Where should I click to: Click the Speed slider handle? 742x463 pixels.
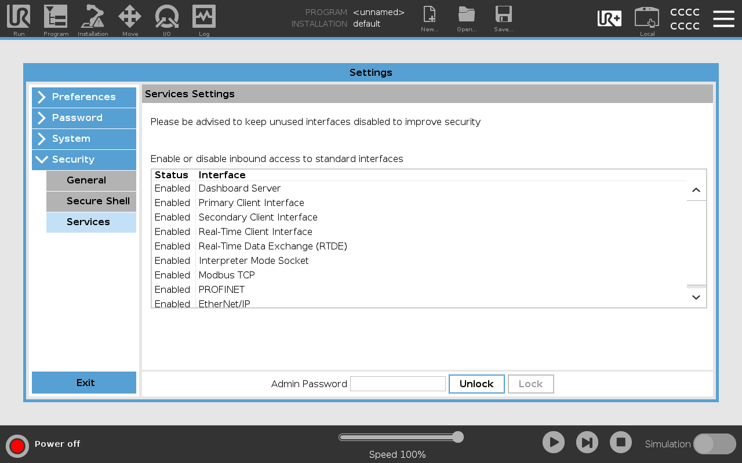458,437
